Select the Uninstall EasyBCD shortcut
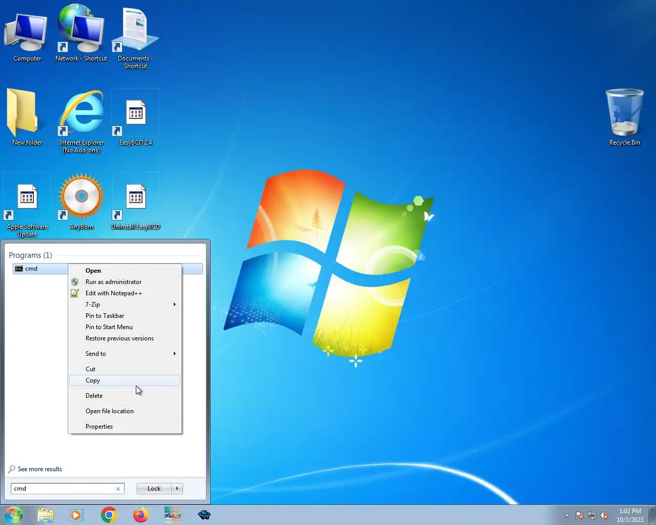This screenshot has width=656, height=525. click(x=136, y=203)
